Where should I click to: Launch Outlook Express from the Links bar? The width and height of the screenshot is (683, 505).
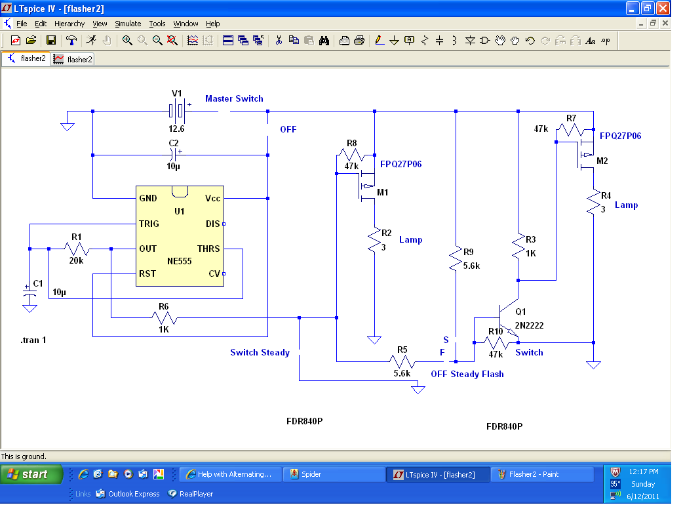(x=128, y=494)
